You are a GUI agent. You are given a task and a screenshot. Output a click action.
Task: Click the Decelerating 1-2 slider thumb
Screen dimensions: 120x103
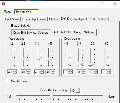[104, 64]
